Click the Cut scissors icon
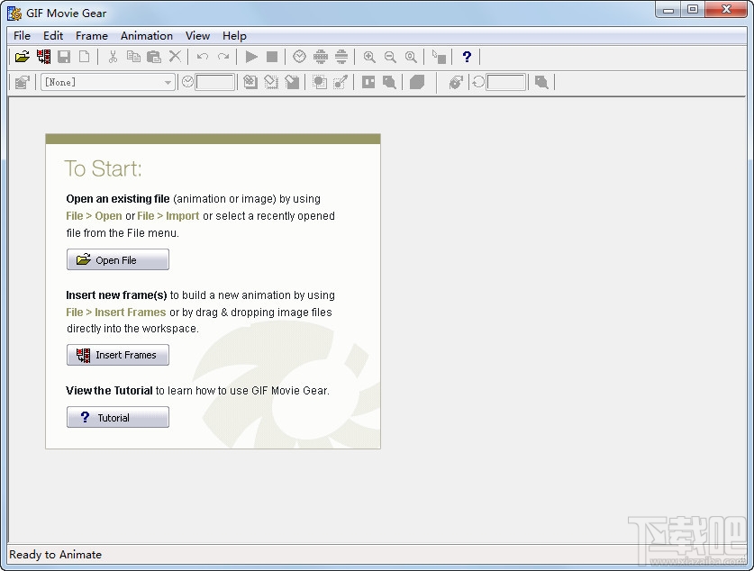 [x=113, y=57]
